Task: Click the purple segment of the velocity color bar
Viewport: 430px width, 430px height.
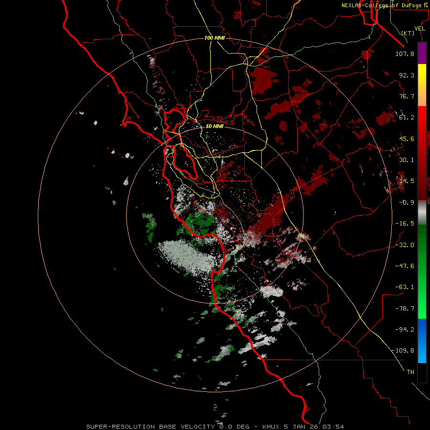Action: (422, 53)
